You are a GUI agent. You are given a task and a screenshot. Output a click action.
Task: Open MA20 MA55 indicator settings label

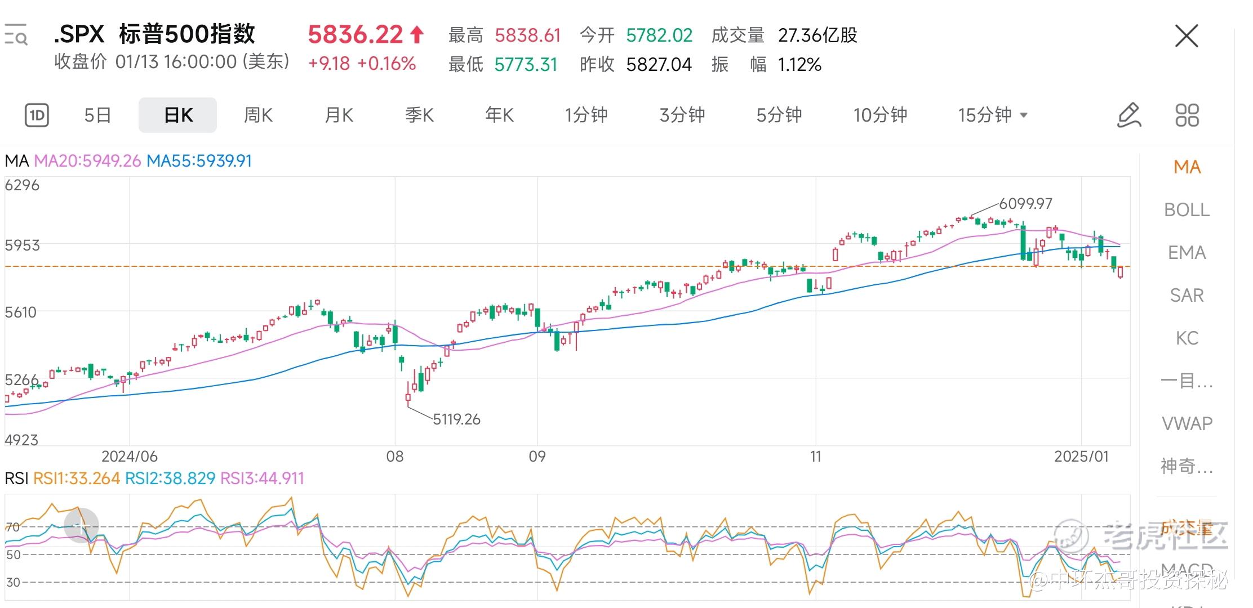(128, 161)
